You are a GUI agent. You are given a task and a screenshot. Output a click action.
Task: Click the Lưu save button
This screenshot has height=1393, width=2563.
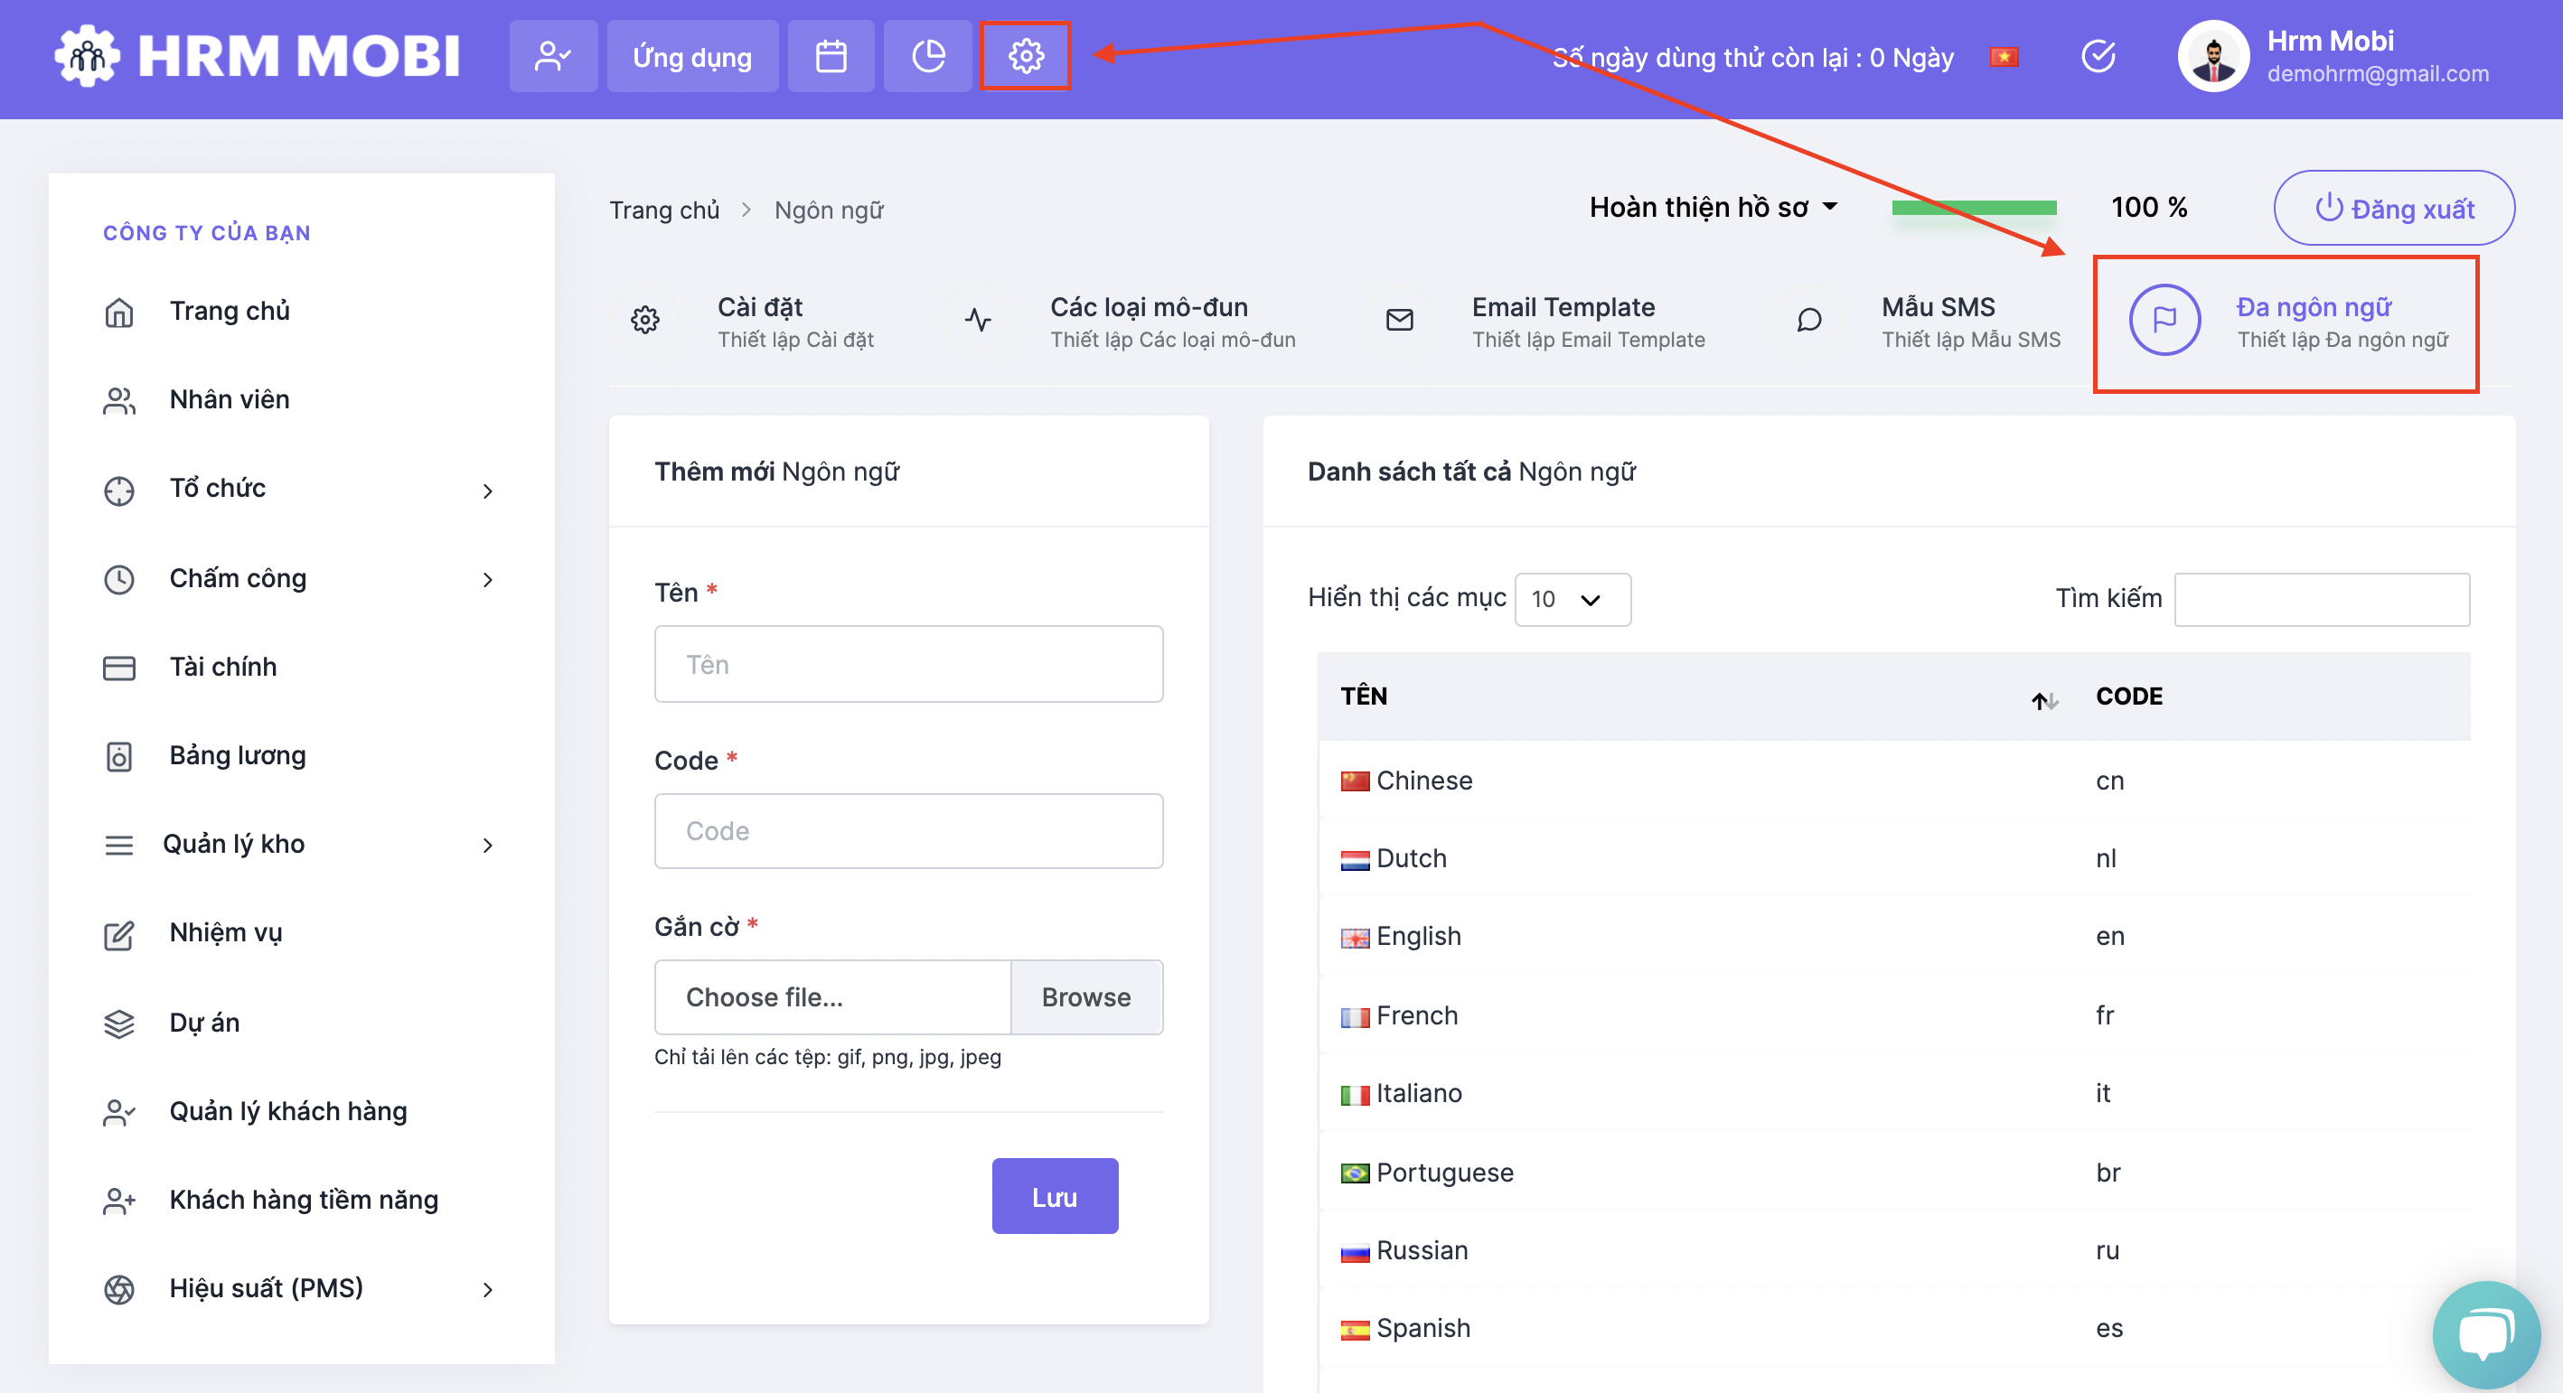[x=1055, y=1196]
